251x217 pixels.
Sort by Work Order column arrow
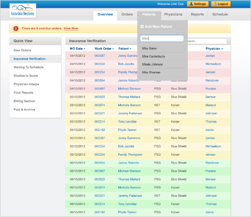[x=113, y=49]
